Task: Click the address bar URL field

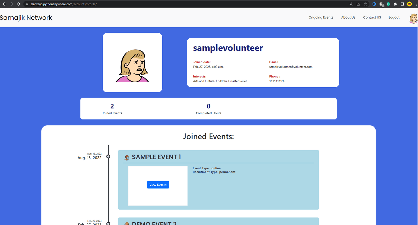Action: [x=186, y=4]
